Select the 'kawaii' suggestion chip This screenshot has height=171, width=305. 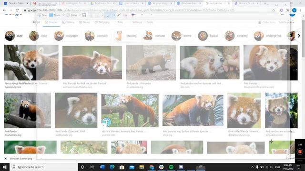209,36
